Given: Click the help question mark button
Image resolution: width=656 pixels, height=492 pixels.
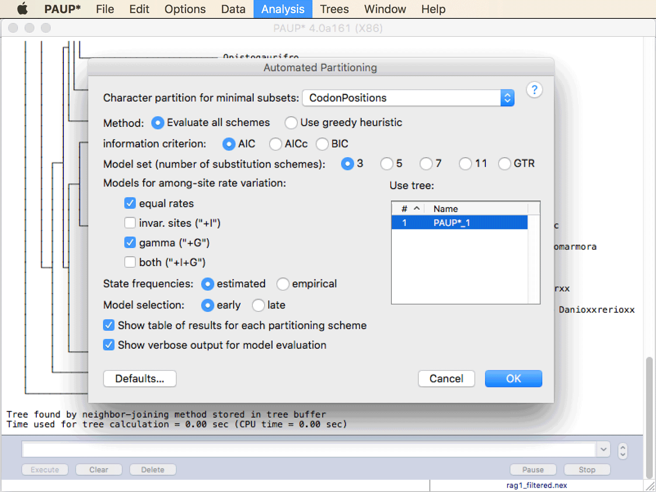Looking at the screenshot, I should coord(534,90).
